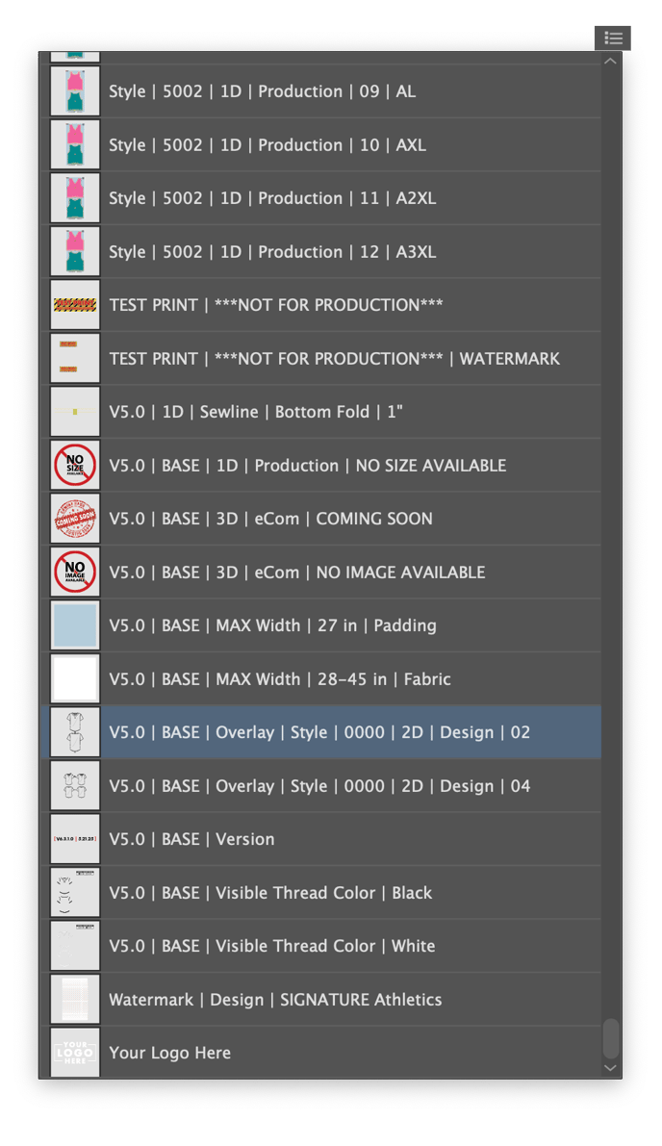Select Overlay Style 0000 Design 02

(319, 732)
